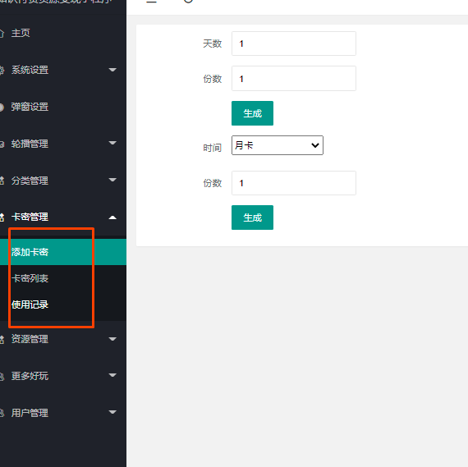468x467 pixels.
Task: Expand the 系统设置 menu arrow
Action: pos(112,70)
